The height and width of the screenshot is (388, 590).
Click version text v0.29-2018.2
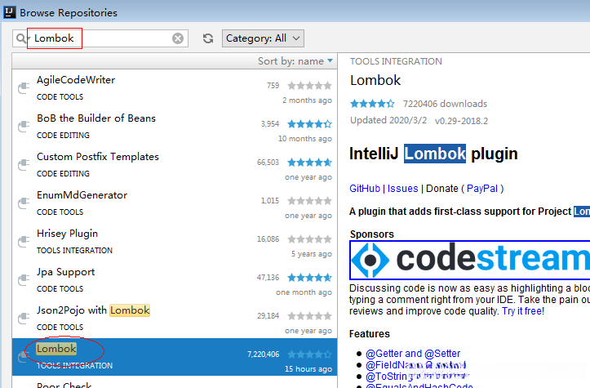461,121
